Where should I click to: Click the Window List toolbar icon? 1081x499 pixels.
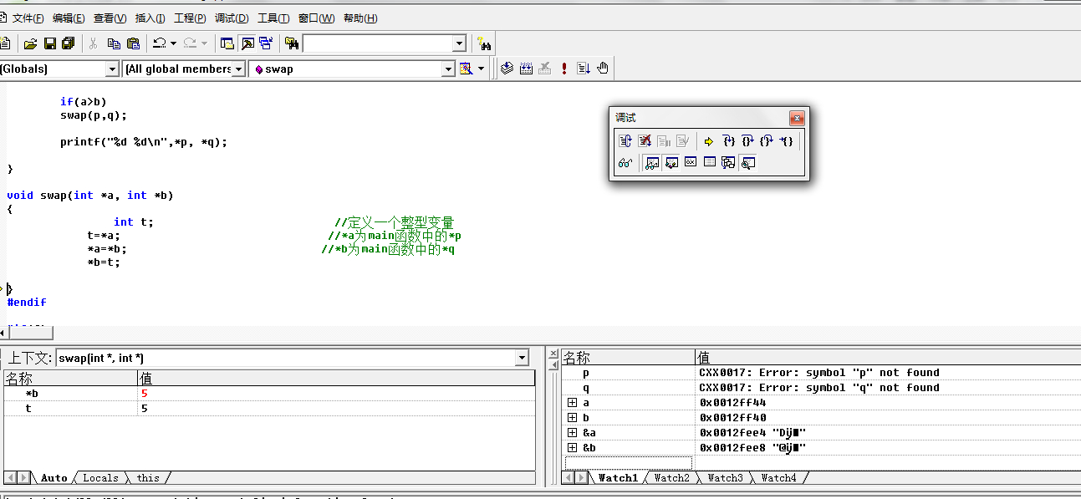[266, 43]
